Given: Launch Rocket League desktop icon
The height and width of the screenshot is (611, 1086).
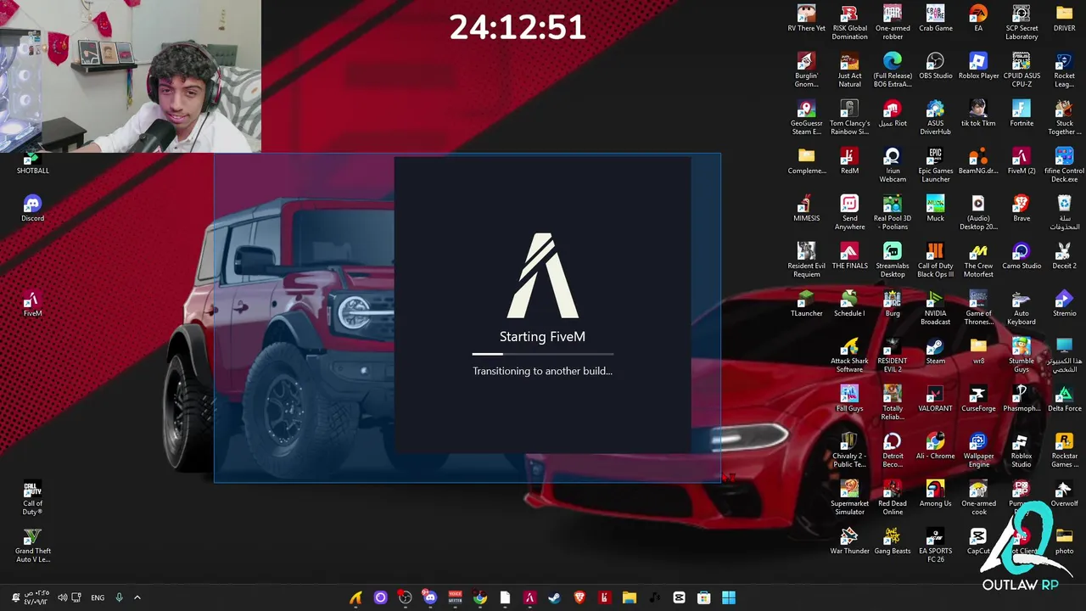Looking at the screenshot, I should pos(1064,70).
